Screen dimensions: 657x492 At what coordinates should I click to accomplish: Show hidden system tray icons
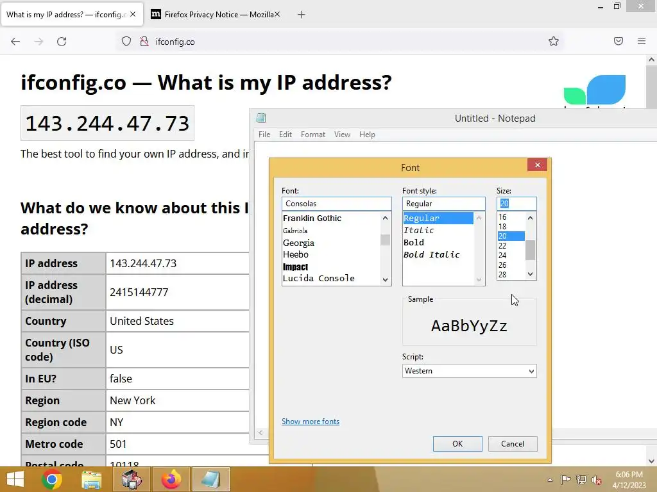click(x=550, y=480)
